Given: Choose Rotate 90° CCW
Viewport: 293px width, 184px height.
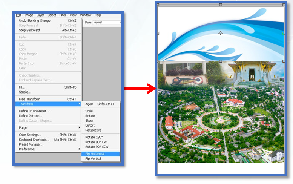Looking at the screenshot, I should [101, 147].
